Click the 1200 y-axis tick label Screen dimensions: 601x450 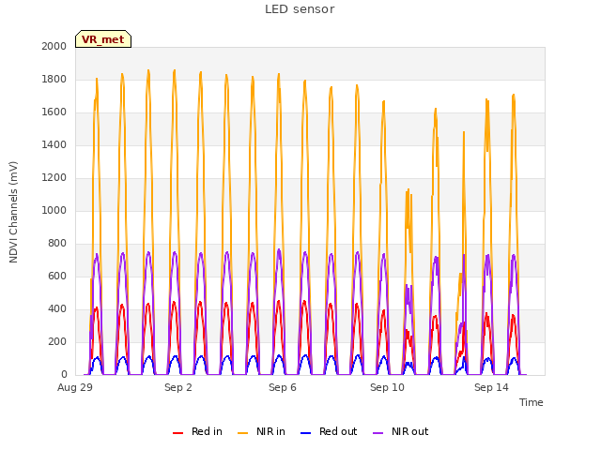[x=54, y=177]
